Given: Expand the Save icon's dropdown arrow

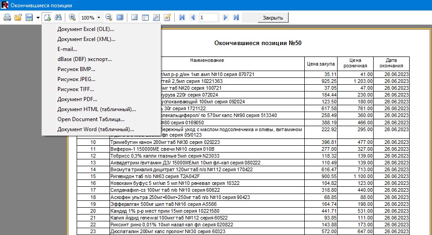Looking at the screenshot, I should pyautogui.click(x=38, y=18).
